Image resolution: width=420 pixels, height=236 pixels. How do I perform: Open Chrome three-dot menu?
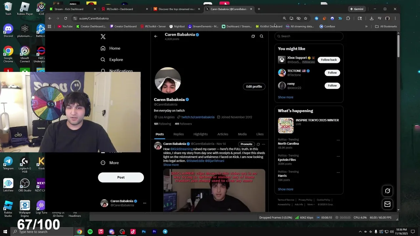click(395, 18)
